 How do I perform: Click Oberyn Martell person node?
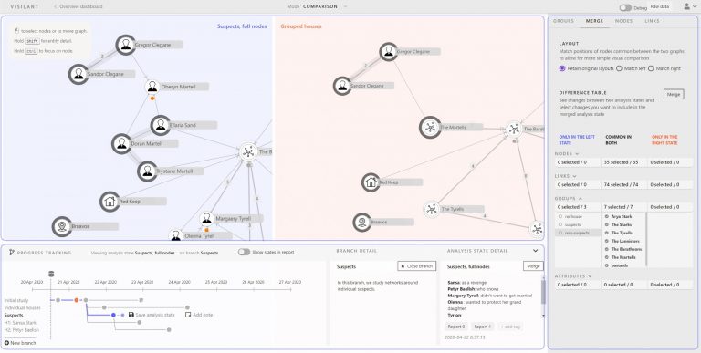click(152, 87)
